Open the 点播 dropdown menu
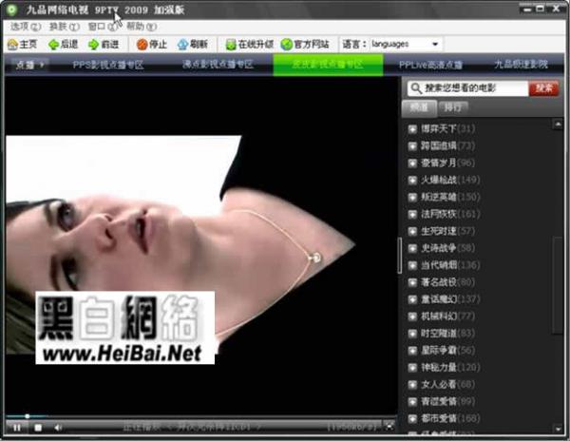The height and width of the screenshot is (441, 570). [x=29, y=65]
